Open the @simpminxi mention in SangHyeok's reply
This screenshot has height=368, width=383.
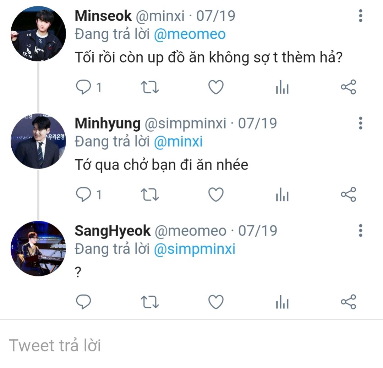[x=195, y=249]
